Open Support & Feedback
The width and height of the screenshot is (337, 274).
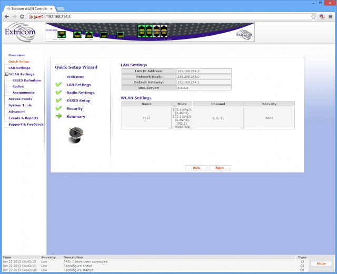click(26, 124)
